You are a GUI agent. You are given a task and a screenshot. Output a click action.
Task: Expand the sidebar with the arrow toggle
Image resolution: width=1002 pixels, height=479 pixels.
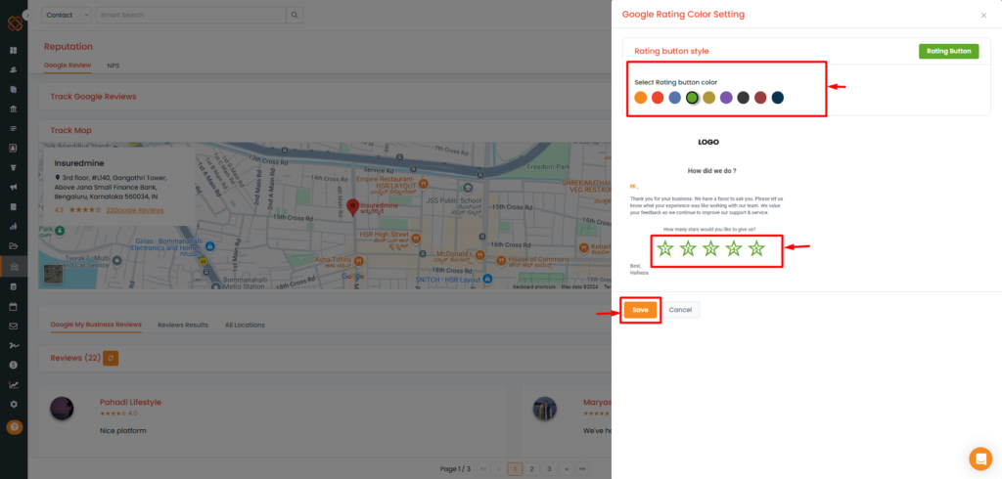click(x=26, y=15)
